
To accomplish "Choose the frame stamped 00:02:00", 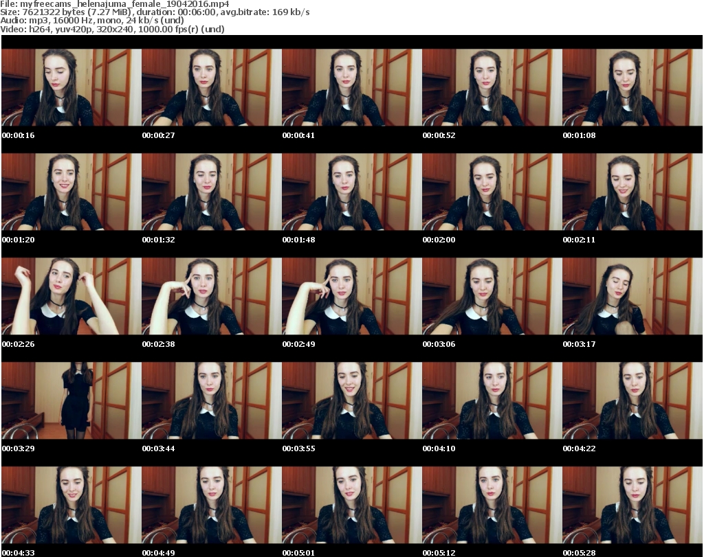I will point(492,192).
